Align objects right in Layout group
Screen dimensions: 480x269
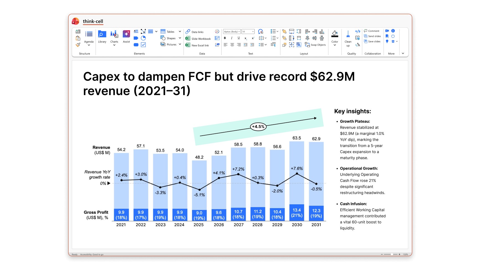[315, 31]
